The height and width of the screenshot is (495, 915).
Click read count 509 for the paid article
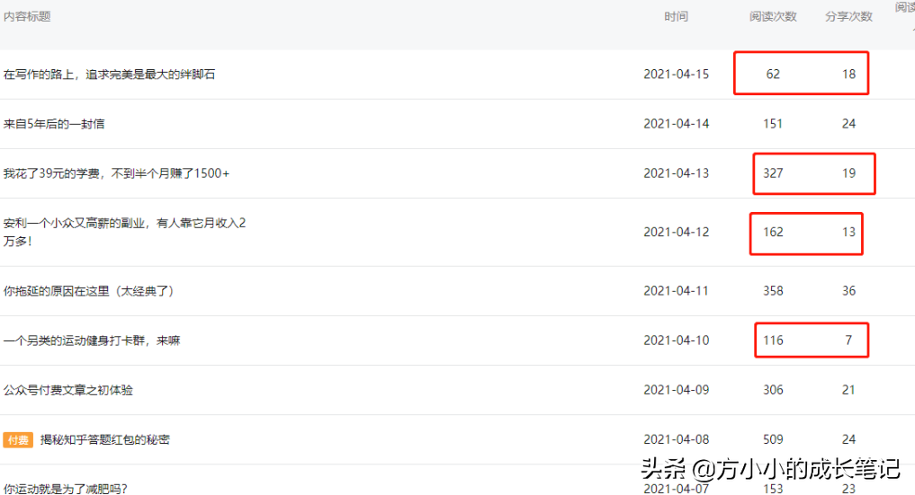[773, 440]
